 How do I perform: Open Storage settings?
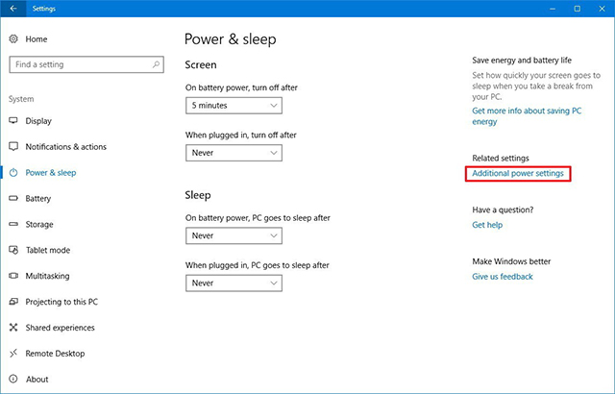pyautogui.click(x=39, y=224)
